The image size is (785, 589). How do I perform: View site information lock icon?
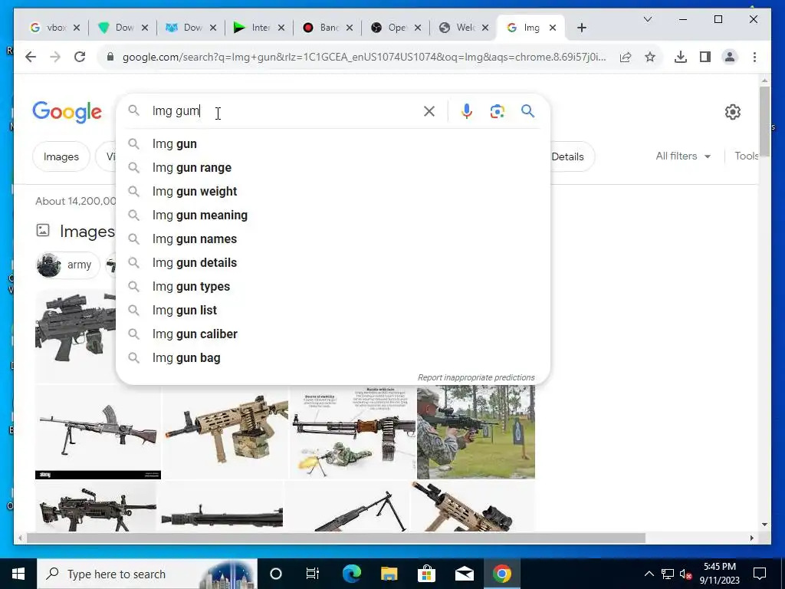tap(110, 57)
